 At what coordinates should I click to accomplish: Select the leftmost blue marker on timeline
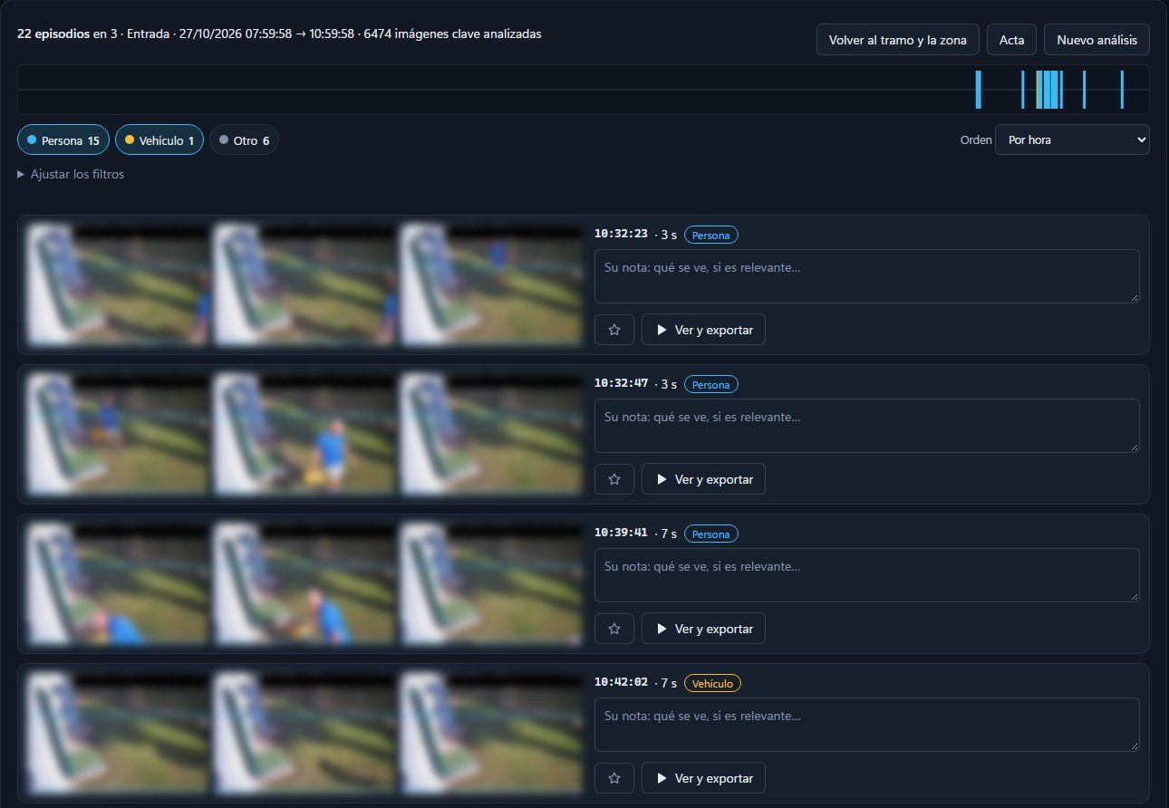(978, 90)
